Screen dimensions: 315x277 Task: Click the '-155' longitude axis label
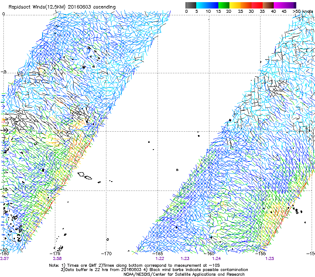click(261, 254)
